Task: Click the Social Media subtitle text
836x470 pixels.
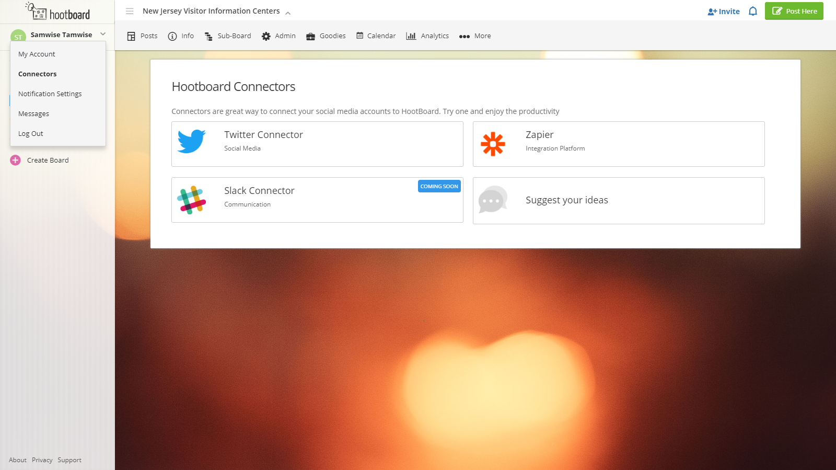Action: pyautogui.click(x=242, y=148)
